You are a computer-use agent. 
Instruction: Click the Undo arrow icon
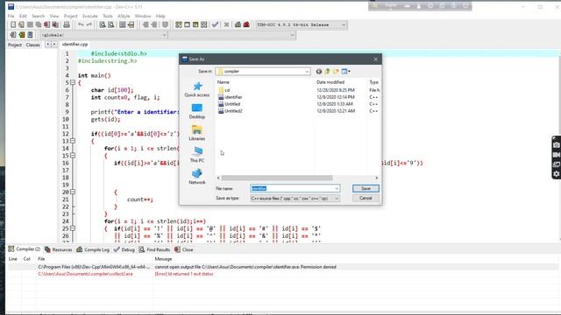coord(81,24)
